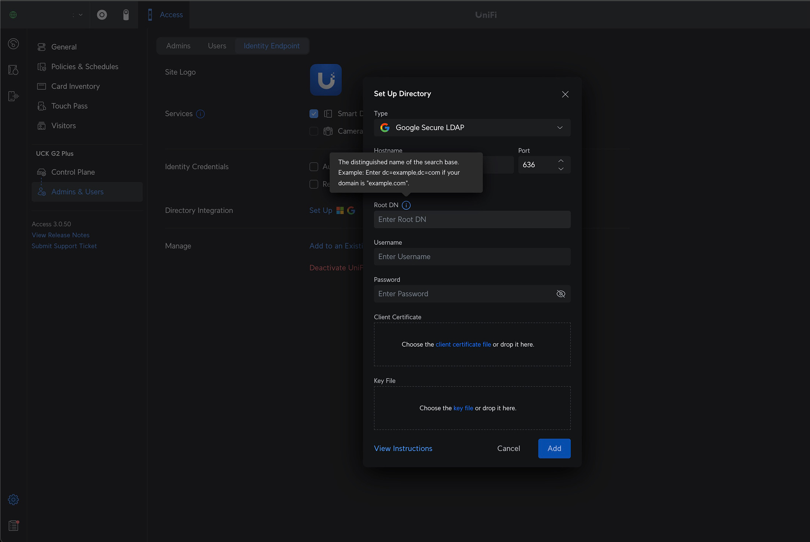Click the globe icon in top bar
810x542 pixels.
(x=13, y=15)
